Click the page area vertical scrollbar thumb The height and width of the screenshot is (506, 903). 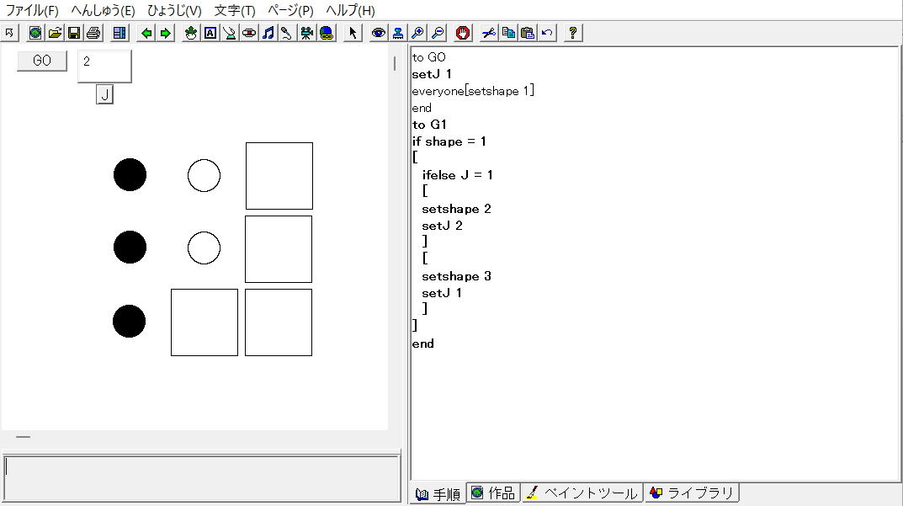(x=395, y=63)
